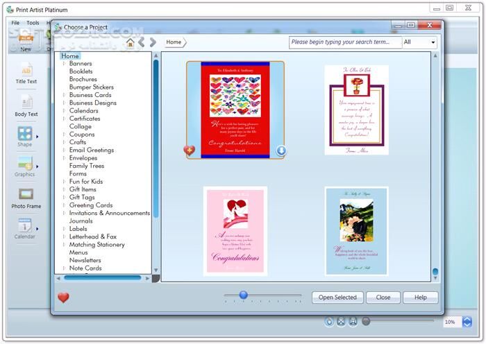Expand the Calendars tree node
486x344 pixels.
pos(64,111)
